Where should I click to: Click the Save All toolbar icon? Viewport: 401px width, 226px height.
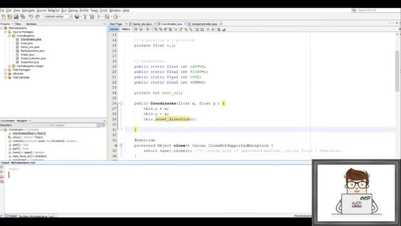[x=23, y=16]
